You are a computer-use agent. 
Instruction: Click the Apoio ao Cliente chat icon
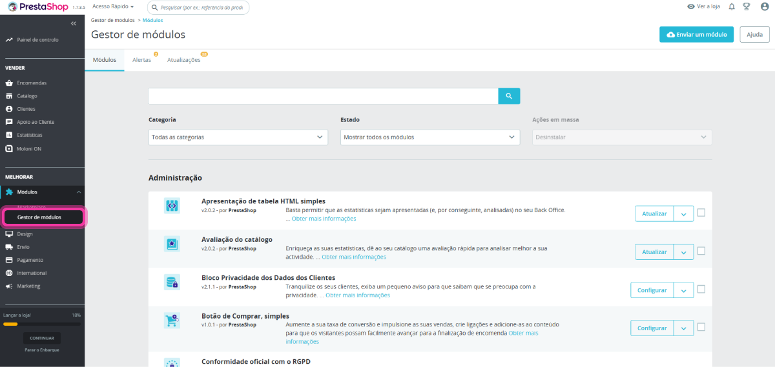click(9, 122)
